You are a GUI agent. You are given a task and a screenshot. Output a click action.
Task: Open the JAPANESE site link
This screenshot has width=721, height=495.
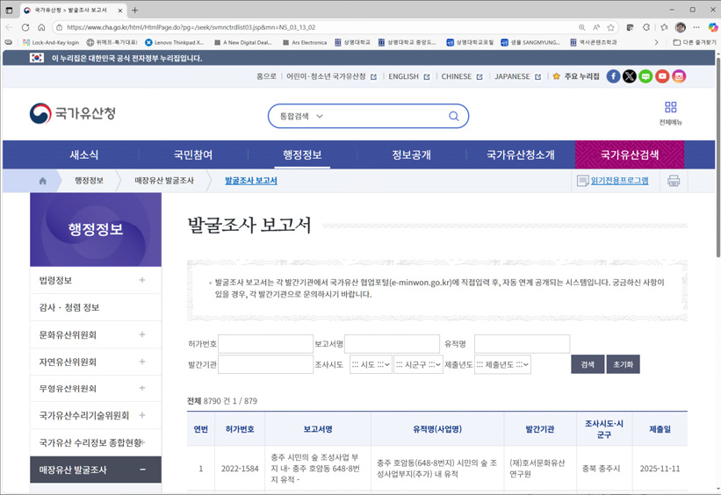(518, 76)
